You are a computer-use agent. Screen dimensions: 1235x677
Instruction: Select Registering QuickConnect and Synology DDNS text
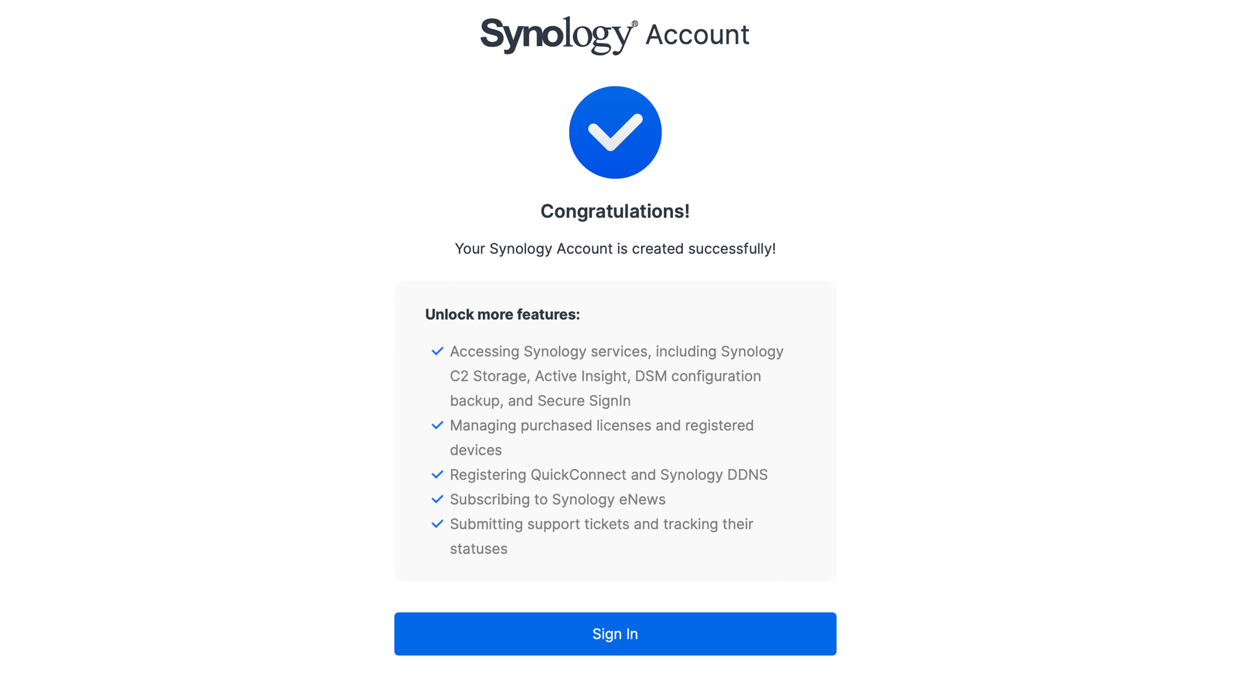609,475
